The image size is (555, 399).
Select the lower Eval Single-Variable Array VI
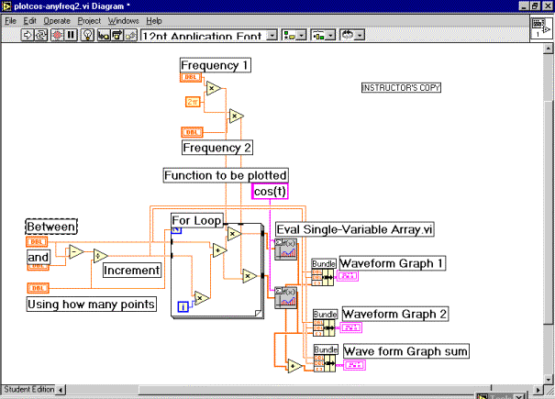tap(285, 298)
